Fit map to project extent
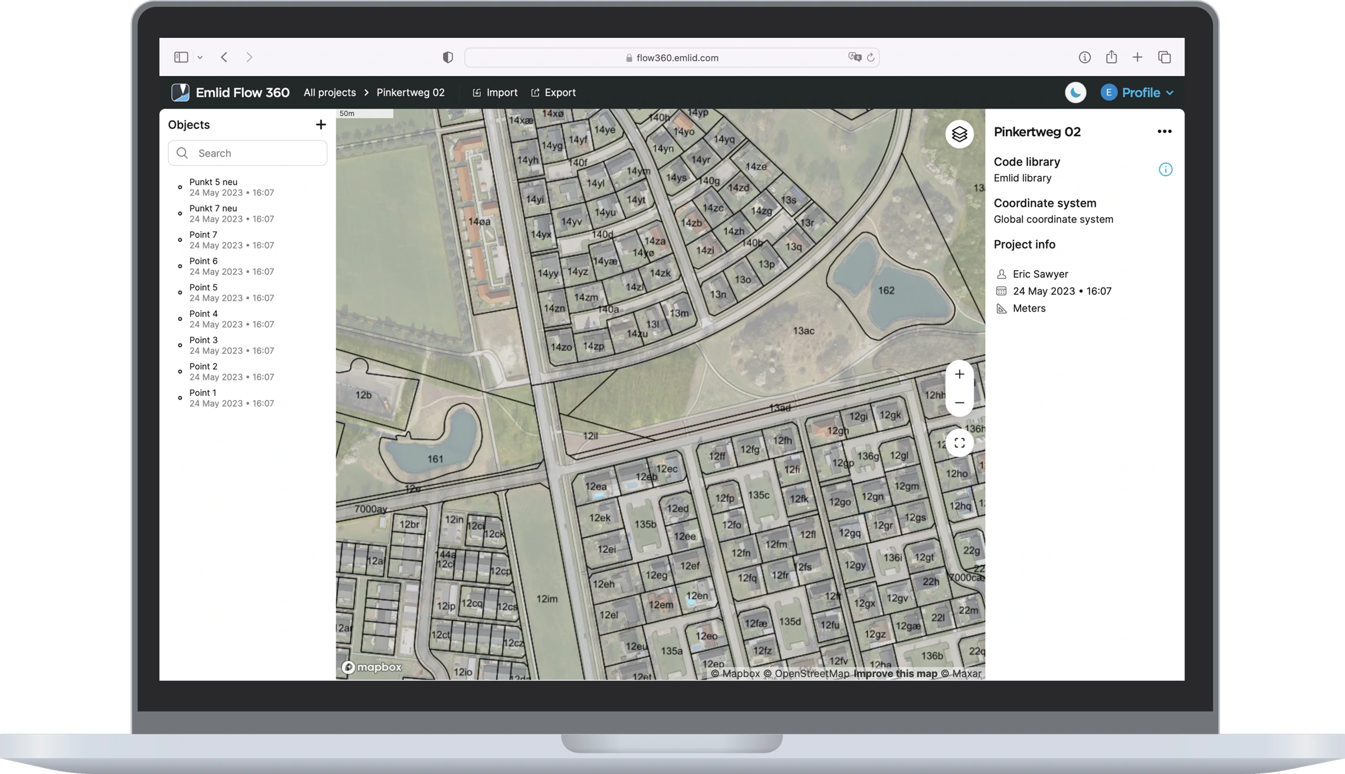1345x774 pixels. point(959,442)
